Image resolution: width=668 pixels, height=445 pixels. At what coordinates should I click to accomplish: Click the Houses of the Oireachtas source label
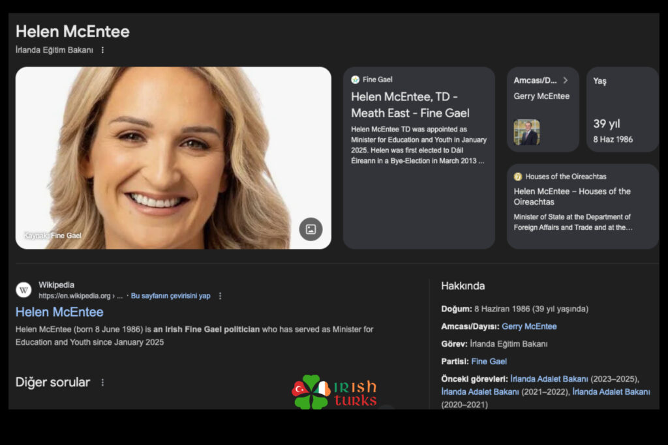pos(566,177)
